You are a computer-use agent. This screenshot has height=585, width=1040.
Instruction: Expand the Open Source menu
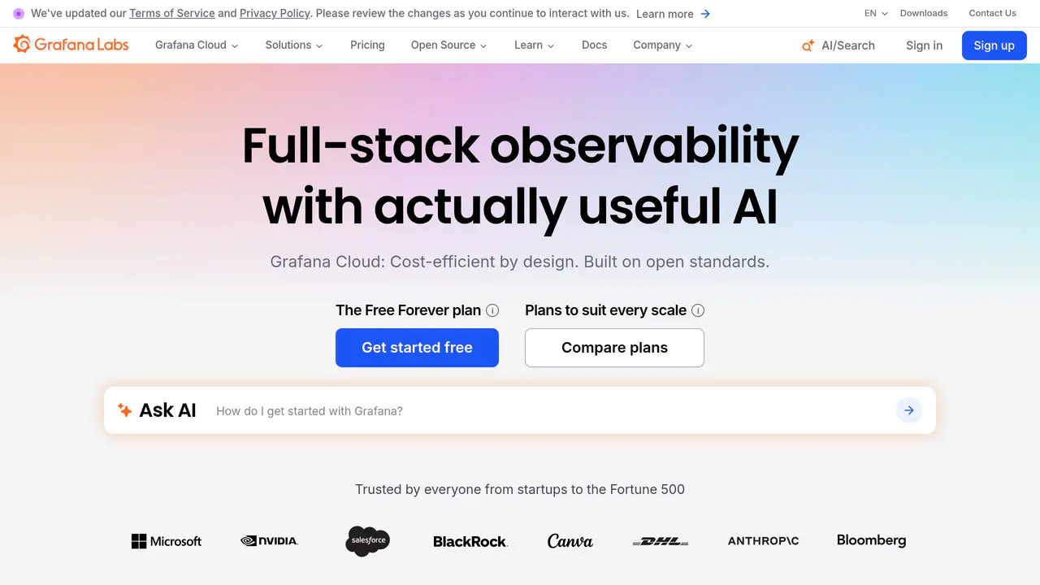[448, 45]
